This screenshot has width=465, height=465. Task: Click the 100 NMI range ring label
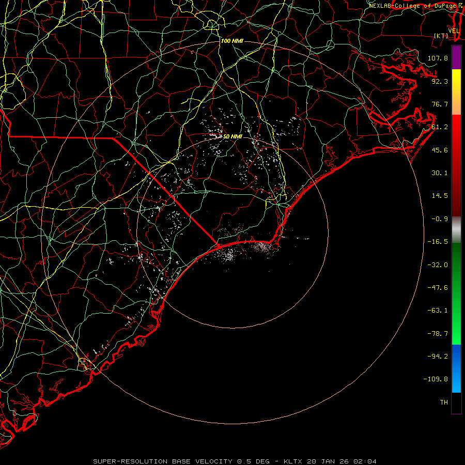coord(232,41)
